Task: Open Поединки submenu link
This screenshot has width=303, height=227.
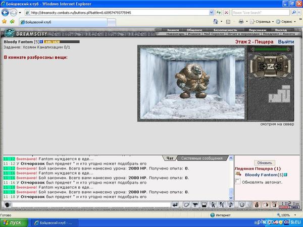Action: 271,34
